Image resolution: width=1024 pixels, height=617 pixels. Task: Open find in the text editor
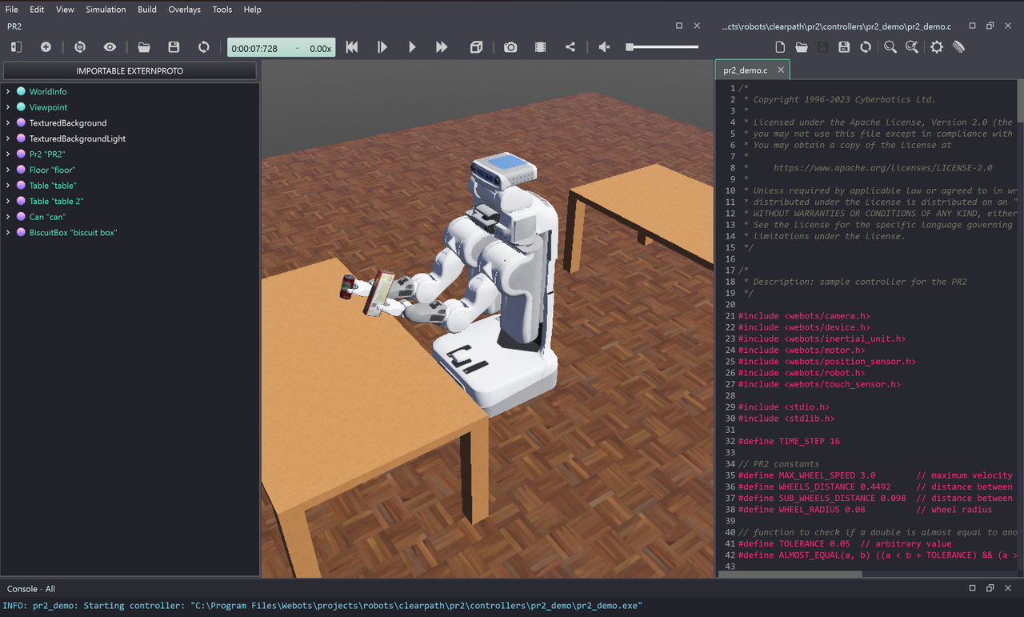[x=890, y=47]
